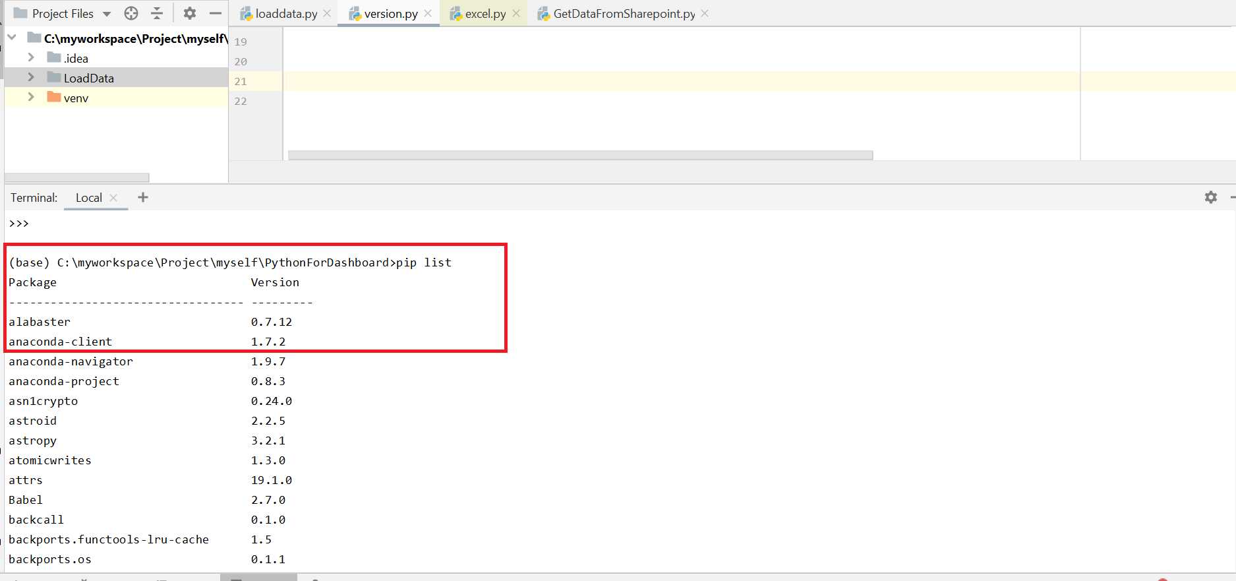
Task: Open the Project Files view dropdown
Action: click(107, 14)
